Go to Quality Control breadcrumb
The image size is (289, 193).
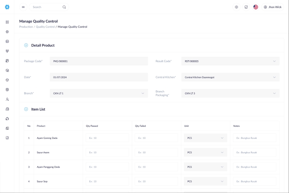click(45, 27)
